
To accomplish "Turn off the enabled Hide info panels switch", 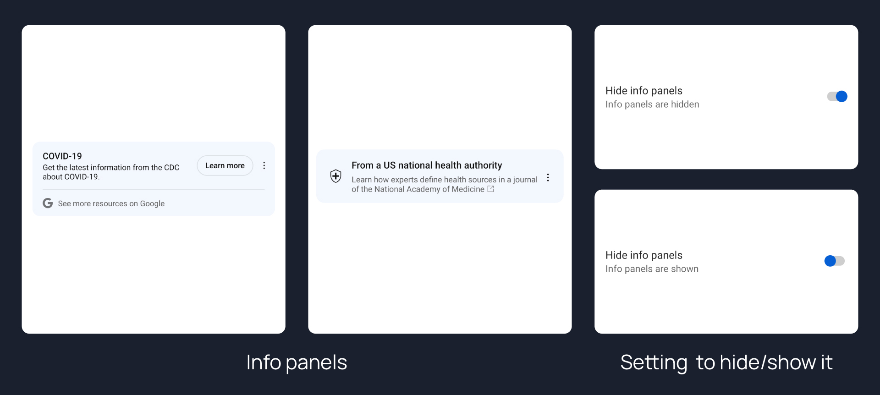I will (837, 96).
